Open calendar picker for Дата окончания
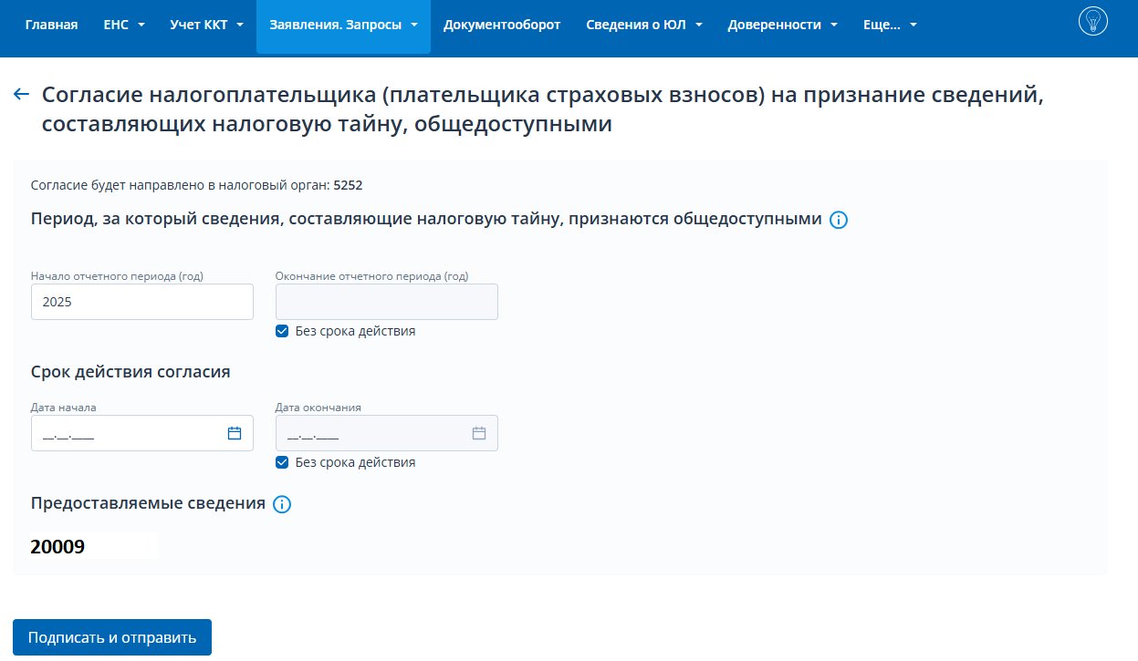The image size is (1138, 661). [479, 433]
